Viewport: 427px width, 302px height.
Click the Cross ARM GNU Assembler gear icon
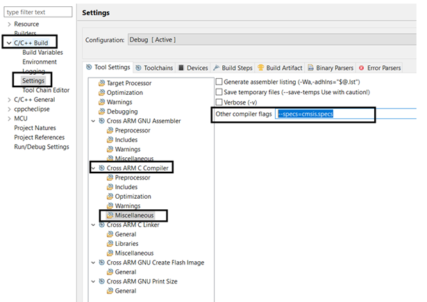pos(101,121)
